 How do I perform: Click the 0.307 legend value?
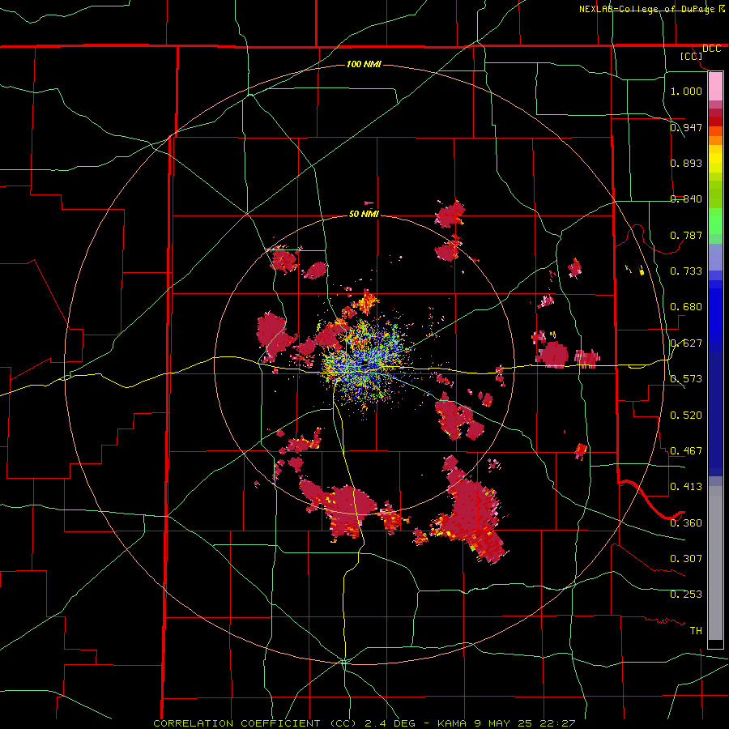(686, 558)
